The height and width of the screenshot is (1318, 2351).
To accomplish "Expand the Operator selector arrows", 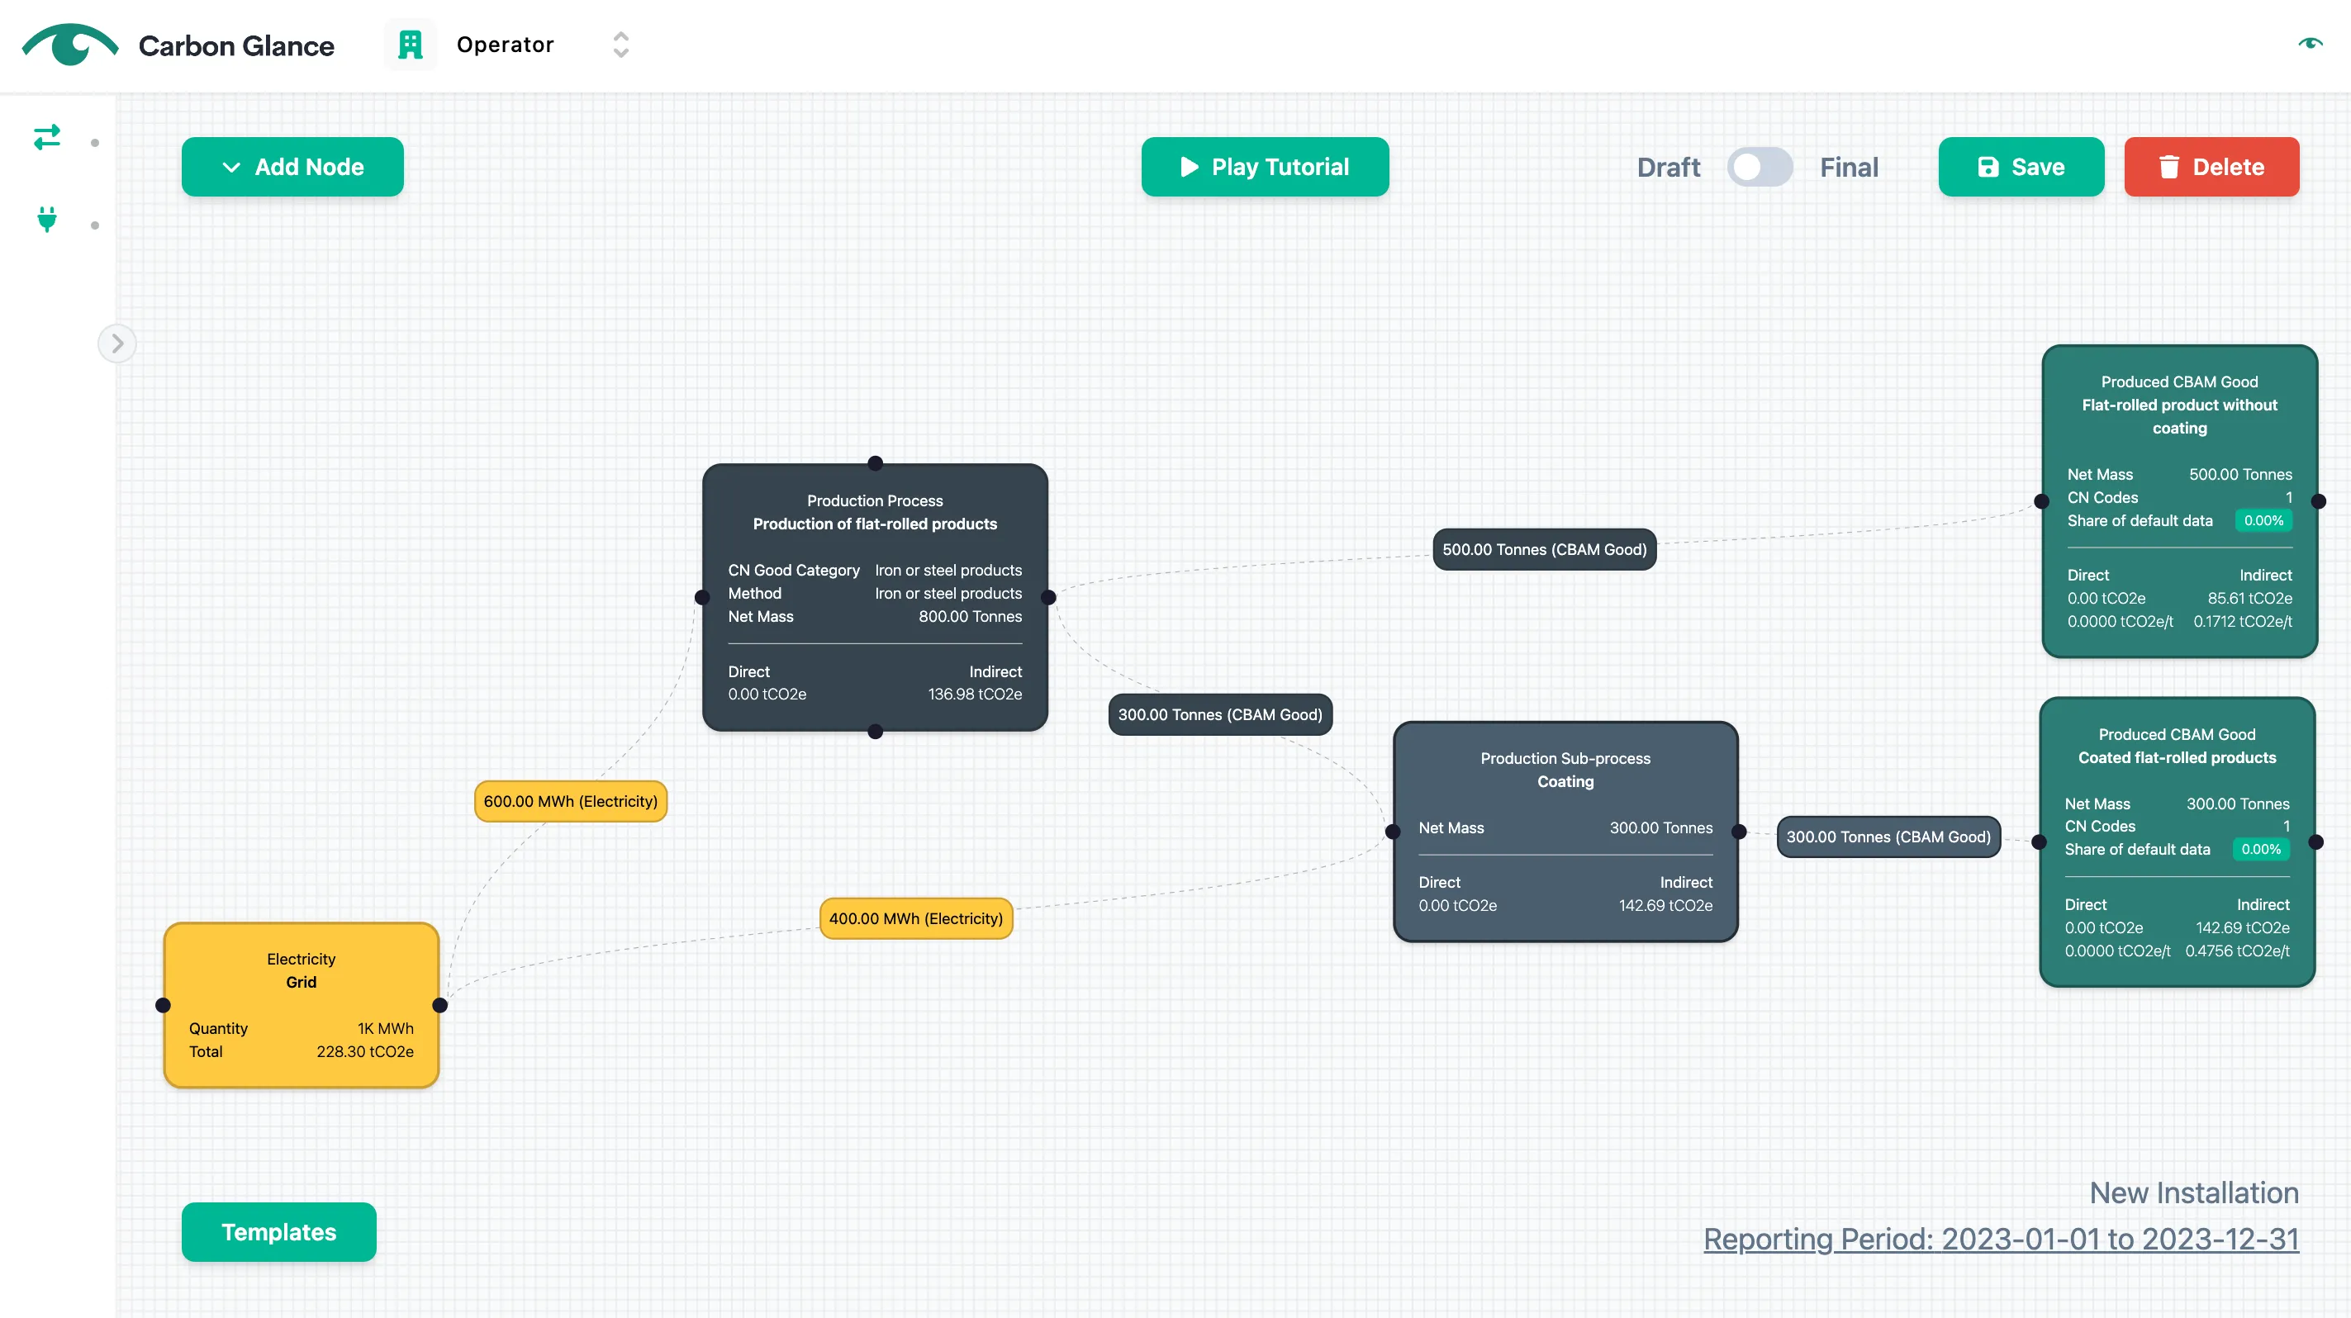I will [620, 44].
